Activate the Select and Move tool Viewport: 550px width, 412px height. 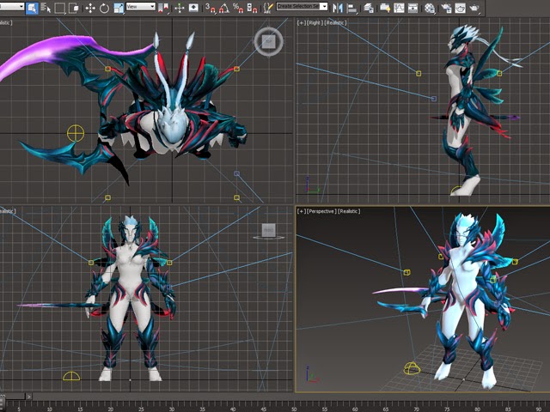coord(90,8)
